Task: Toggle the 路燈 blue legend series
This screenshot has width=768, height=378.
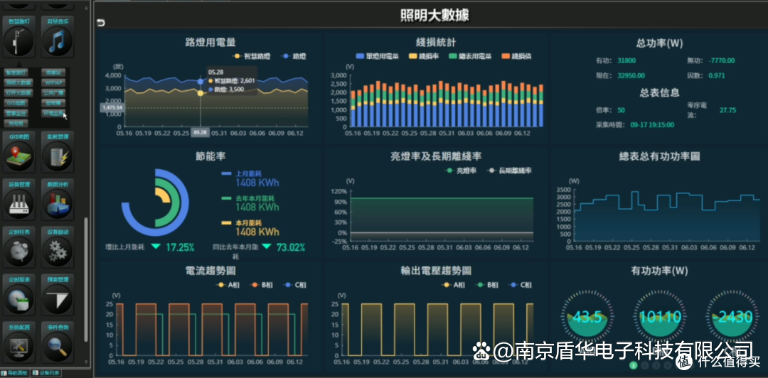Action: coord(294,56)
